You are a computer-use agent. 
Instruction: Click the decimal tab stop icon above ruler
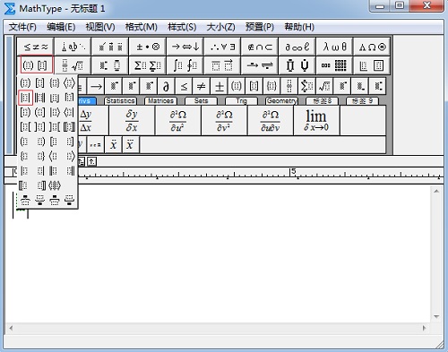pyautogui.click(x=91, y=162)
